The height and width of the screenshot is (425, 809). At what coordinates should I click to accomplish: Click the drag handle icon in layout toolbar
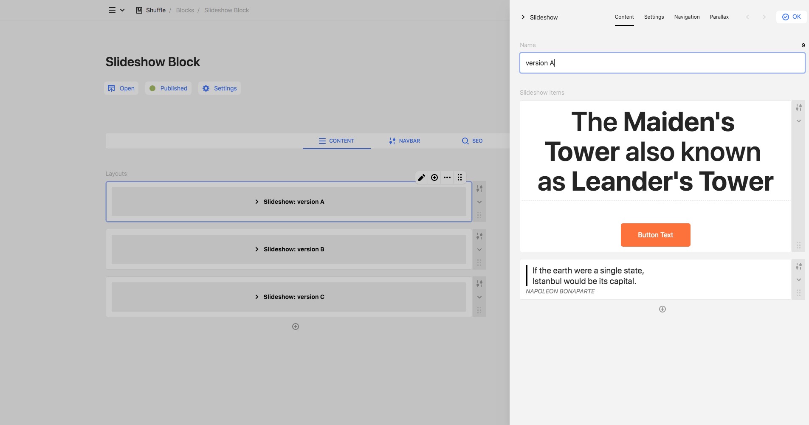pos(460,177)
